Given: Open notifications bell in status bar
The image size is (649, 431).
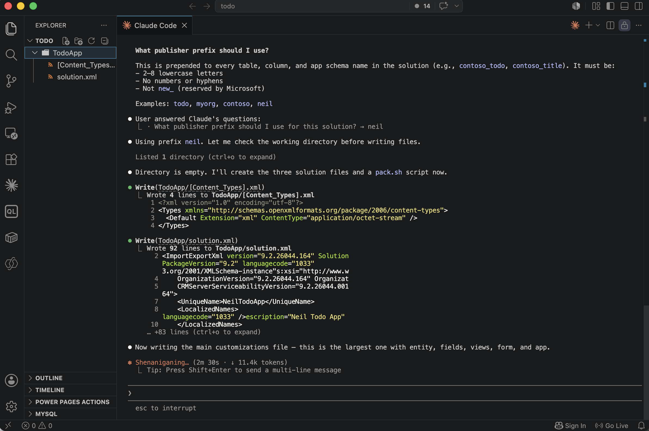Looking at the screenshot, I should (641, 426).
